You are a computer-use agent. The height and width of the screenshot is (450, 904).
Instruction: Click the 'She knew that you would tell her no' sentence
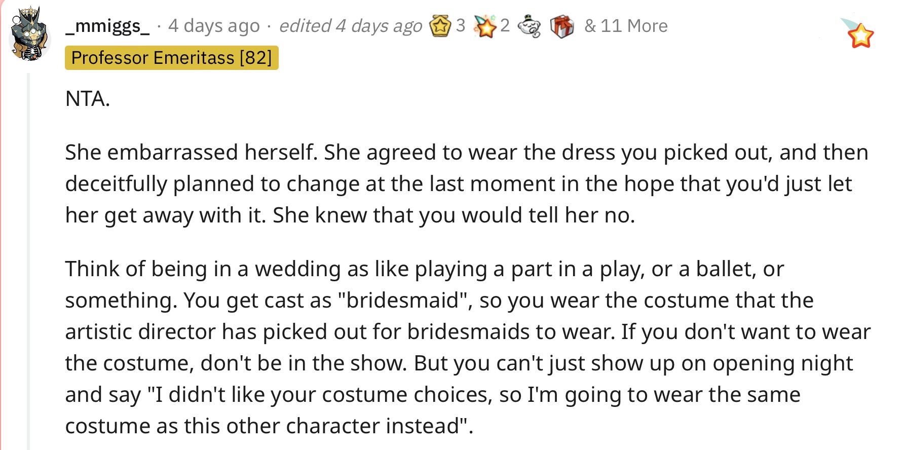click(x=454, y=215)
